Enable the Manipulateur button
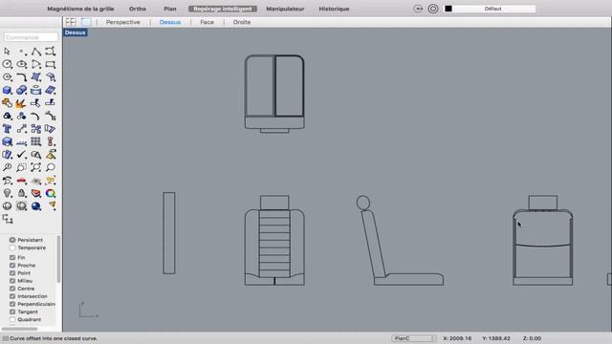This screenshot has width=612, height=344. click(285, 9)
